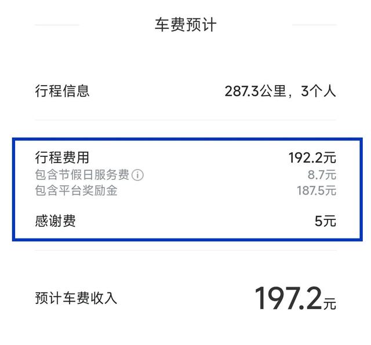The width and height of the screenshot is (371, 345).
Task: Click the 元 unit beside 197.2
Action: coord(330,303)
